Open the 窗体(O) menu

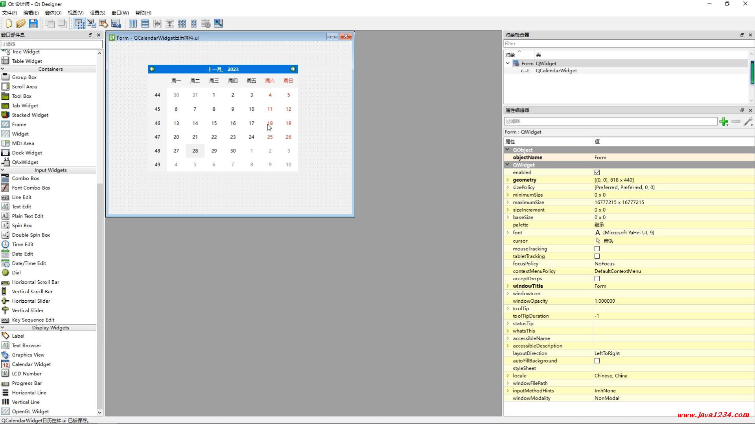tap(53, 13)
